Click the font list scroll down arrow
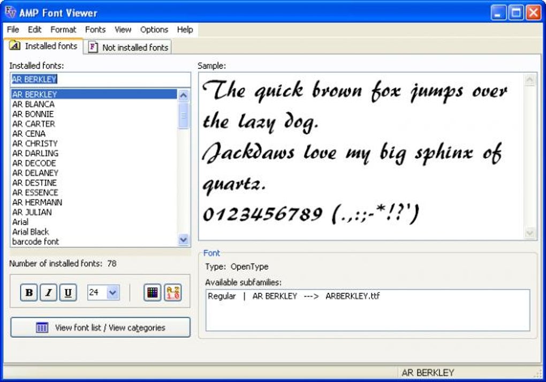Viewport: 546px width, 382px height. click(184, 240)
